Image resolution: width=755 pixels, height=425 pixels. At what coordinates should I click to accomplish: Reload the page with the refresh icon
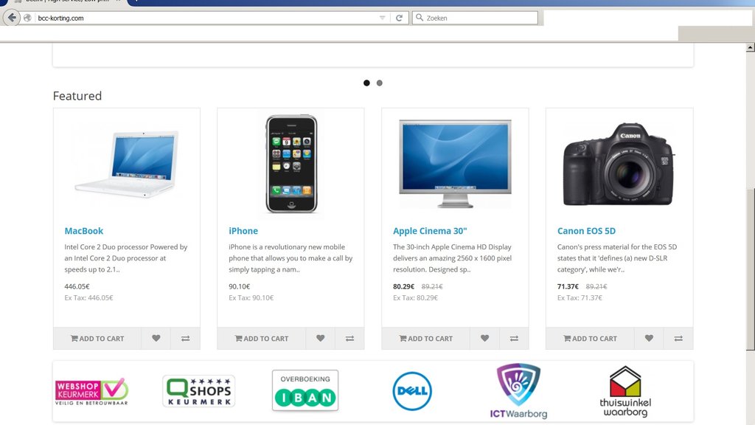(399, 18)
